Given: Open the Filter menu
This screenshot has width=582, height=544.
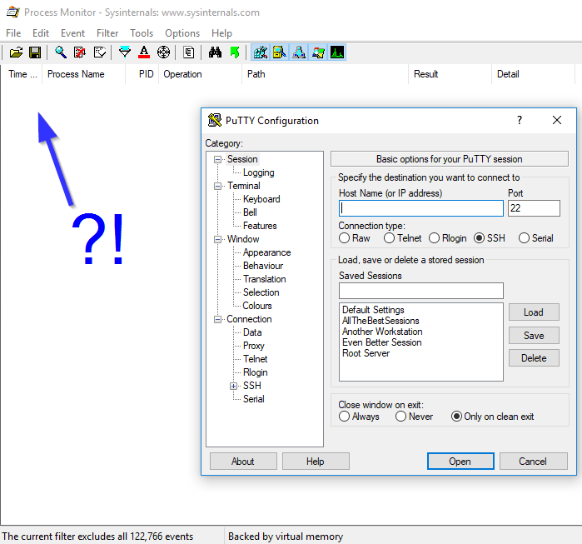Looking at the screenshot, I should click(x=107, y=33).
